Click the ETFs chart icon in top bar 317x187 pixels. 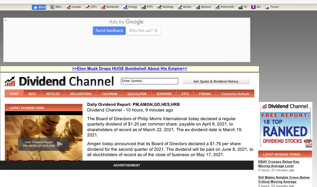click(x=144, y=7)
